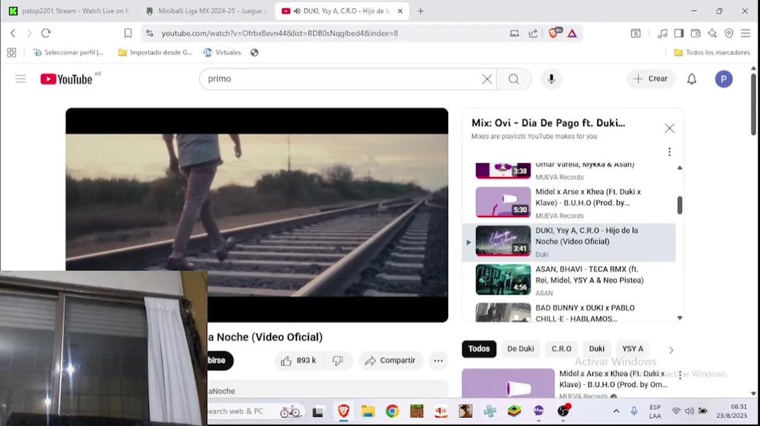Screen dimensions: 760x426
Task: Clear the search box with X icon
Action: pyautogui.click(x=487, y=79)
